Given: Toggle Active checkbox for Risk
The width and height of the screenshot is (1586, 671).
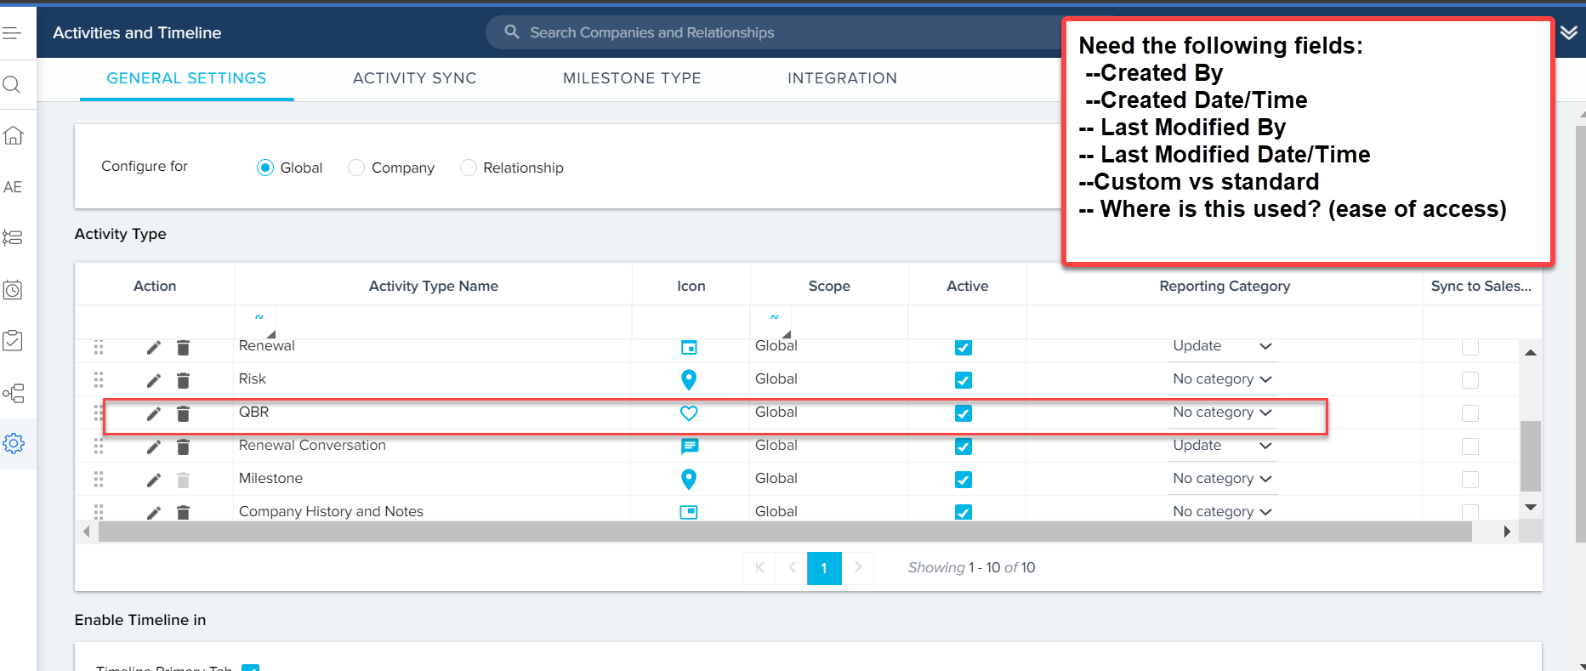Looking at the screenshot, I should point(964,380).
